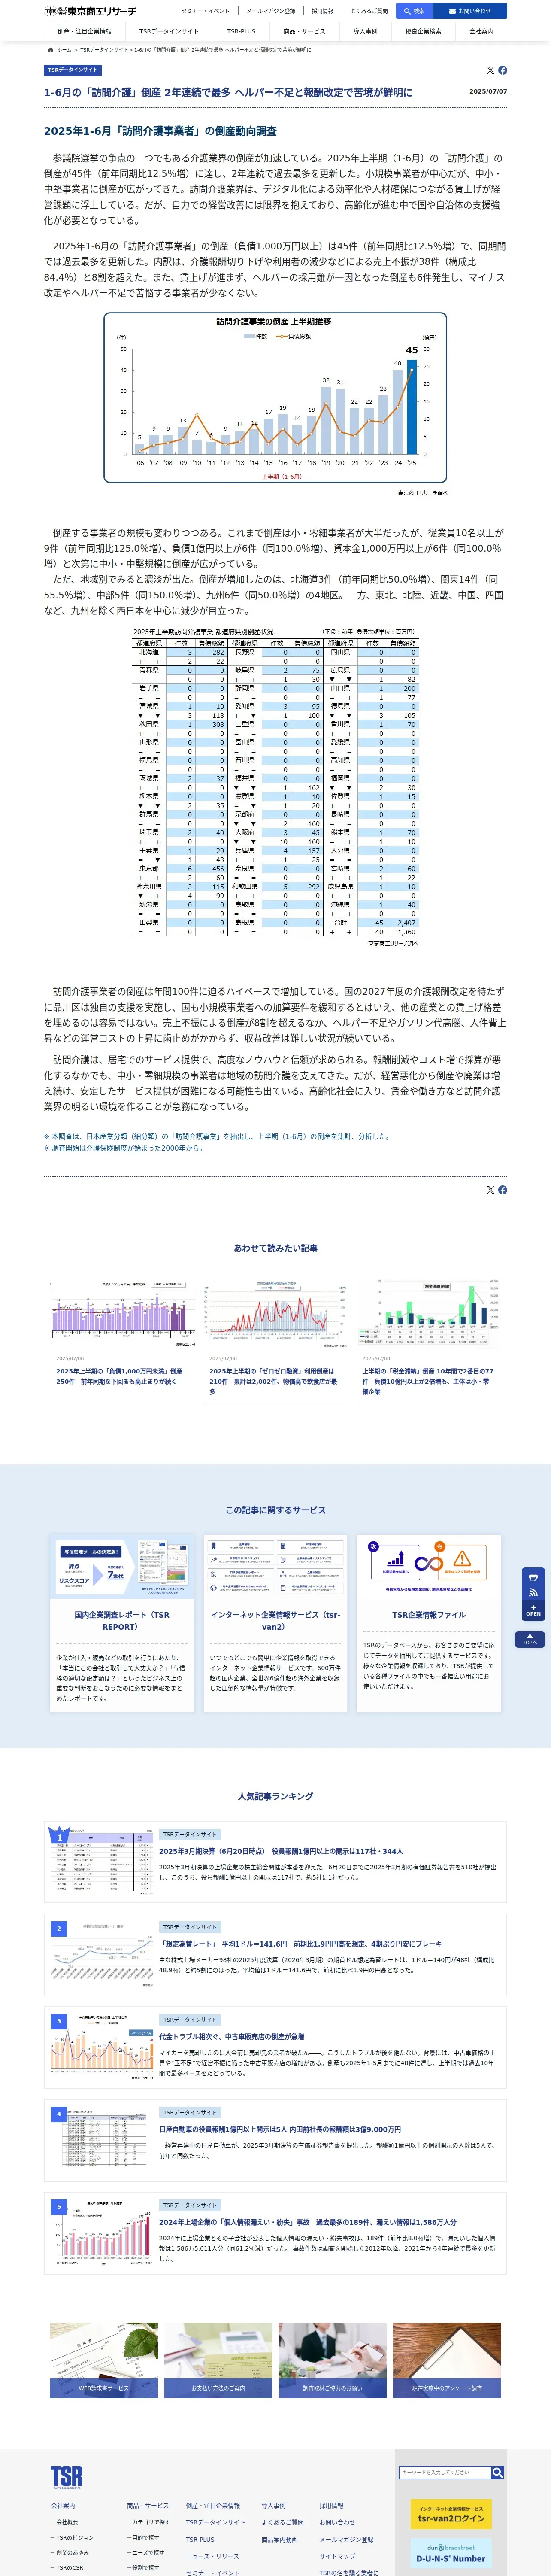This screenshot has width=551, height=2576.
Task: Click the RSS feed icon in floating sidebar
Action: (x=533, y=1592)
